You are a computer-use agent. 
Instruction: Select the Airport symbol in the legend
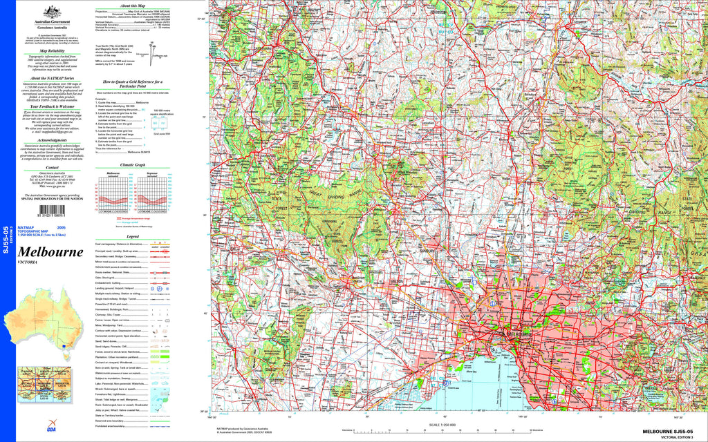160,289
